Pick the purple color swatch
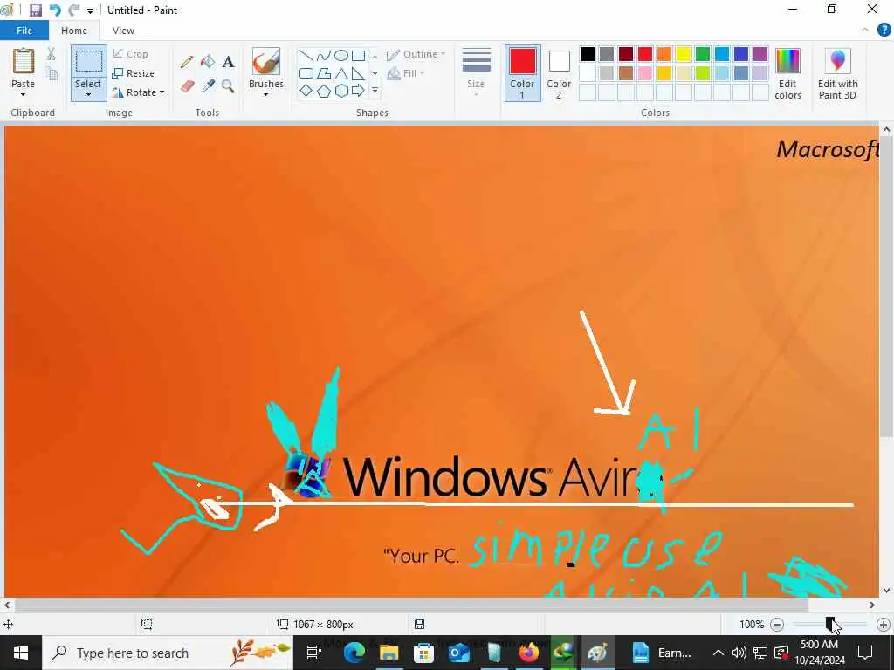The width and height of the screenshot is (894, 670). [760, 54]
